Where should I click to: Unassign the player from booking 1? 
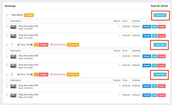43,45
